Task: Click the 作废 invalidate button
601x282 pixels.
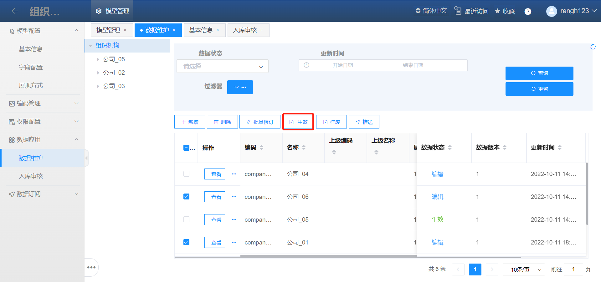Action: point(331,122)
